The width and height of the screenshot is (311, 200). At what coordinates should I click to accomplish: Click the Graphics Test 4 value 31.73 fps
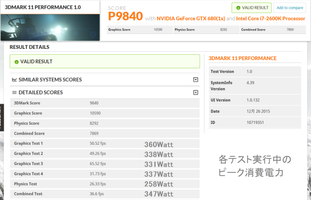98,174
